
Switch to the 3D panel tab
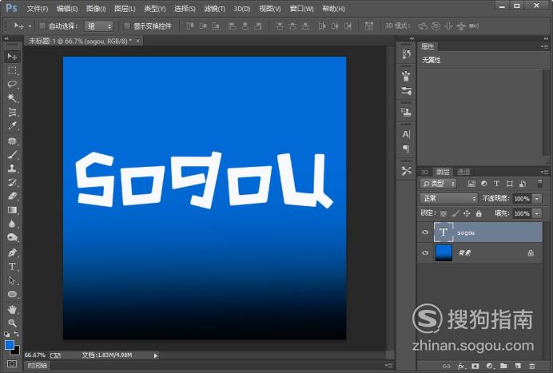click(x=425, y=172)
